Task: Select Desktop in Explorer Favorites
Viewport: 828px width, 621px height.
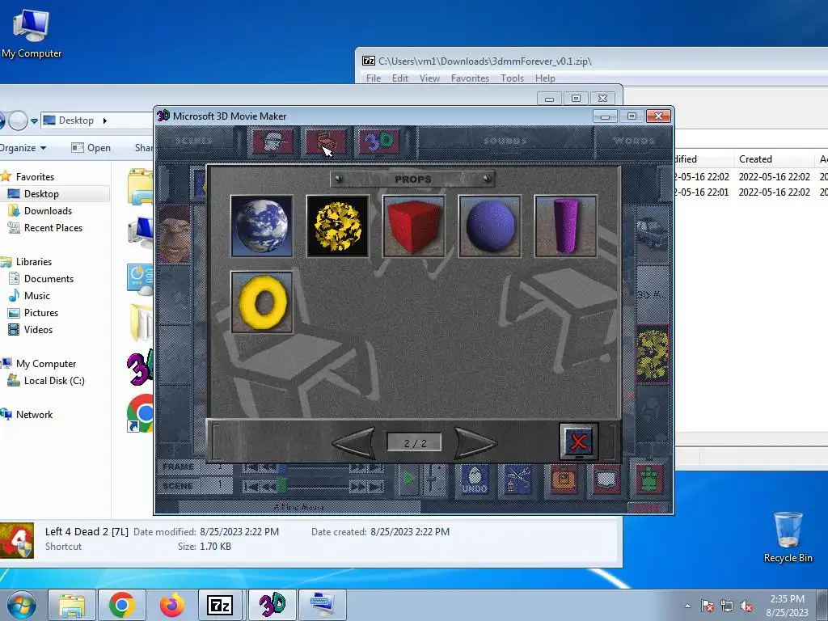Action: pyautogui.click(x=41, y=194)
